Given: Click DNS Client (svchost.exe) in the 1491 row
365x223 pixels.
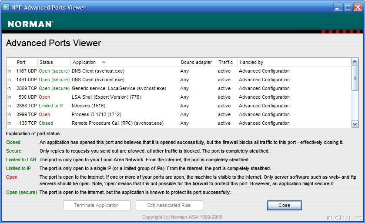Looking at the screenshot, I should [98, 80].
